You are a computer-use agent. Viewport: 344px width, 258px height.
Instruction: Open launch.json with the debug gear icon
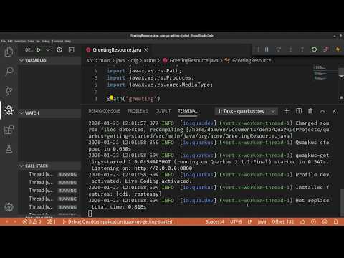tap(59, 49)
